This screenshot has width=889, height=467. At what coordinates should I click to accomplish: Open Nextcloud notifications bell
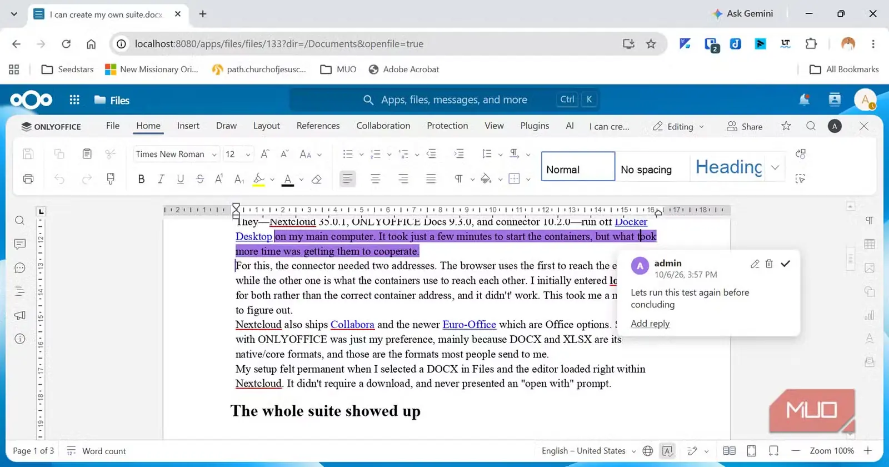(804, 100)
